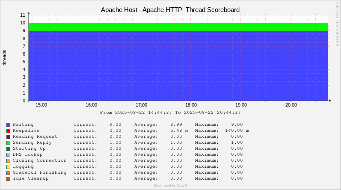The width and height of the screenshot is (341, 190).
Task: Click the yellow Logging legend swatch
Action: tap(8, 167)
